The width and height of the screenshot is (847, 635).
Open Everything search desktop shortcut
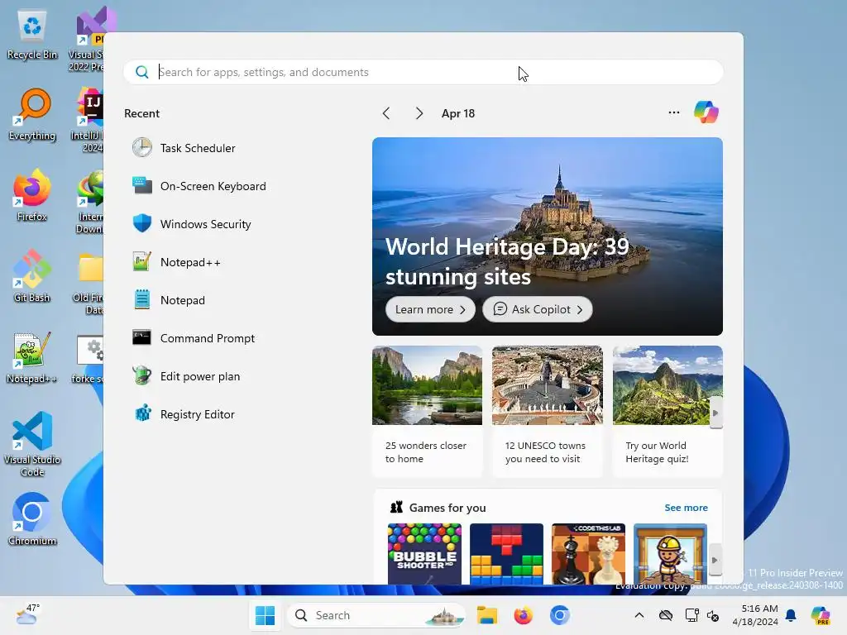point(32,114)
